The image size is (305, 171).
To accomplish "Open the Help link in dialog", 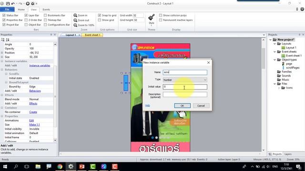I will [147, 105].
